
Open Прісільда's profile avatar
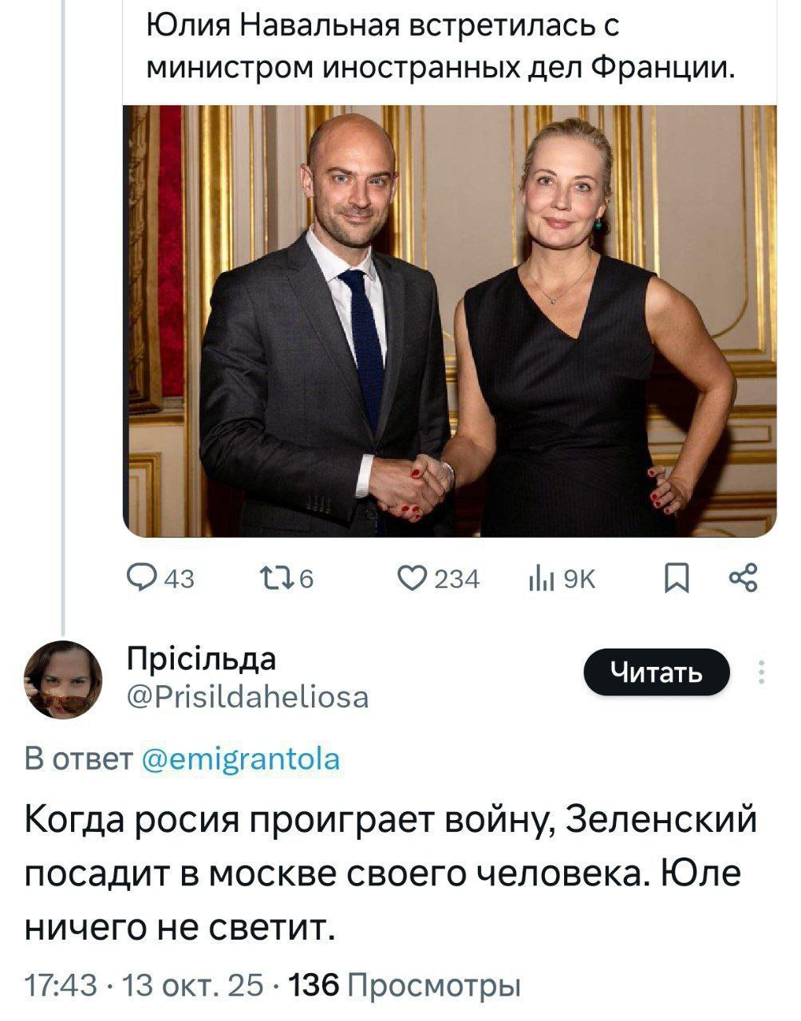point(64,680)
